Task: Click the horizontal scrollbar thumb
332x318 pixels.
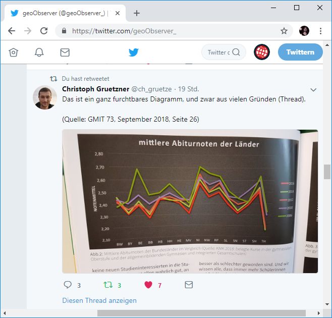Action: coord(201,313)
